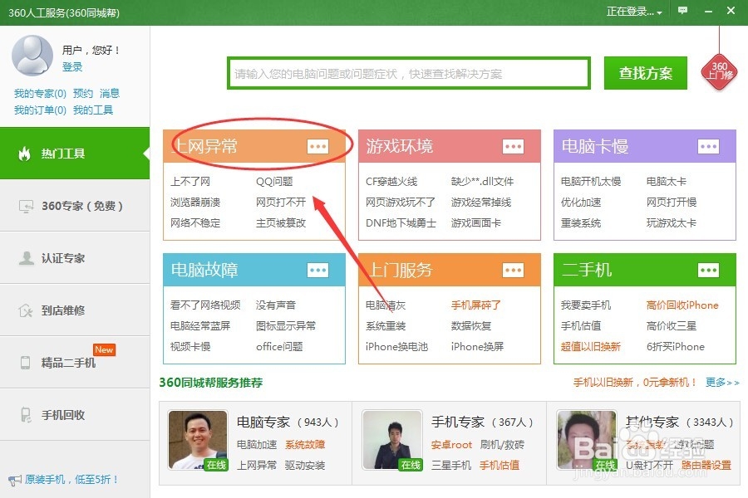Open the 到店维修 sidebar tab
748x498 pixels.
click(x=75, y=310)
